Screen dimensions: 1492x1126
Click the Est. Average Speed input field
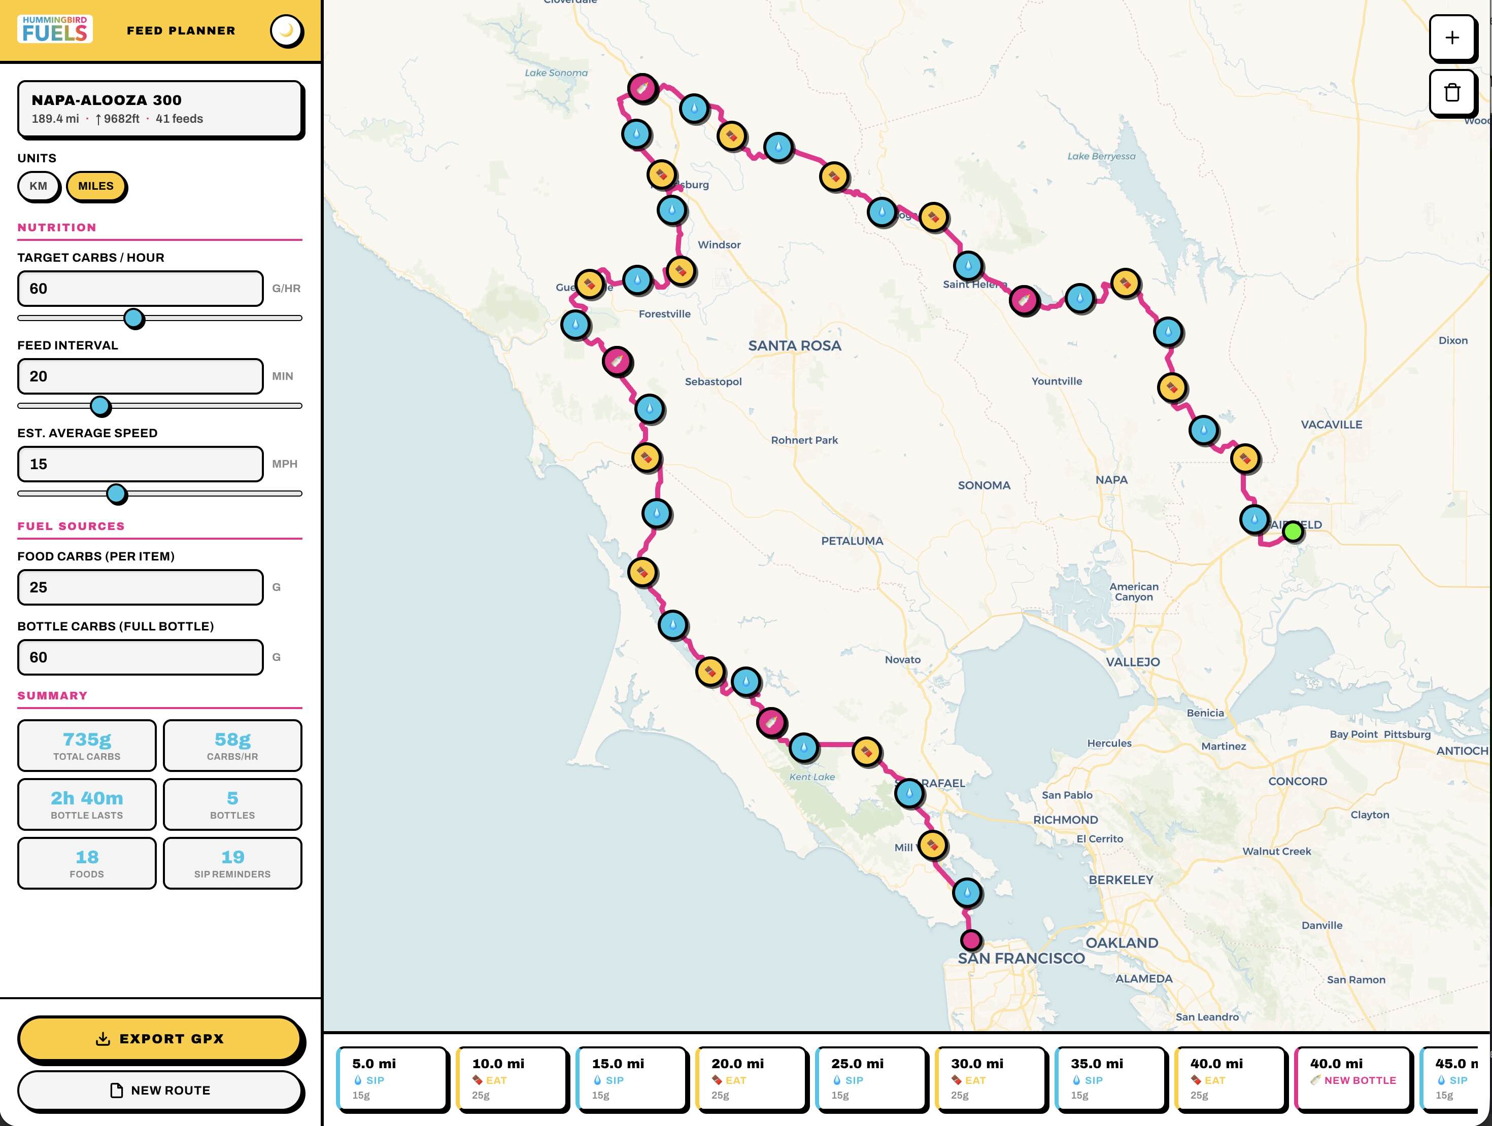click(140, 464)
